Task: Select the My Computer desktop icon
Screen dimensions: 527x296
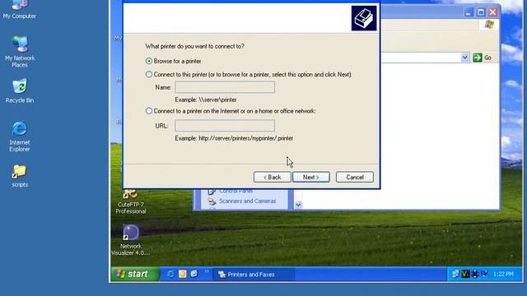Action: click(x=20, y=10)
